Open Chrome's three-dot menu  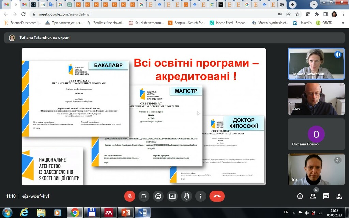click(x=343, y=14)
